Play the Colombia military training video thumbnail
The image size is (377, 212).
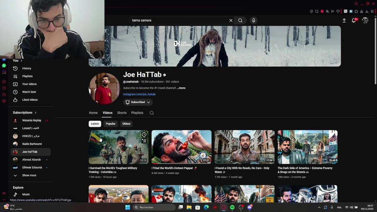pos(118,147)
